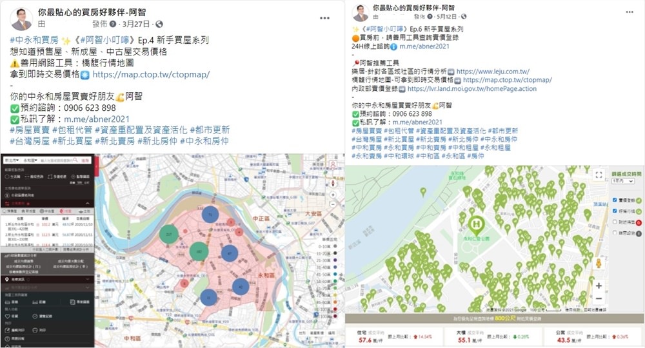Zoom out on the green-pin map
Screen dimensions: 645x348
click(x=599, y=298)
